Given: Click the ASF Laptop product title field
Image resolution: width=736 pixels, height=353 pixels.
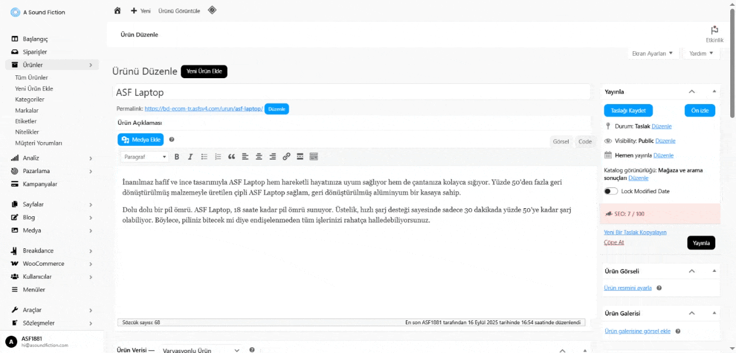Looking at the screenshot, I should click(x=351, y=92).
